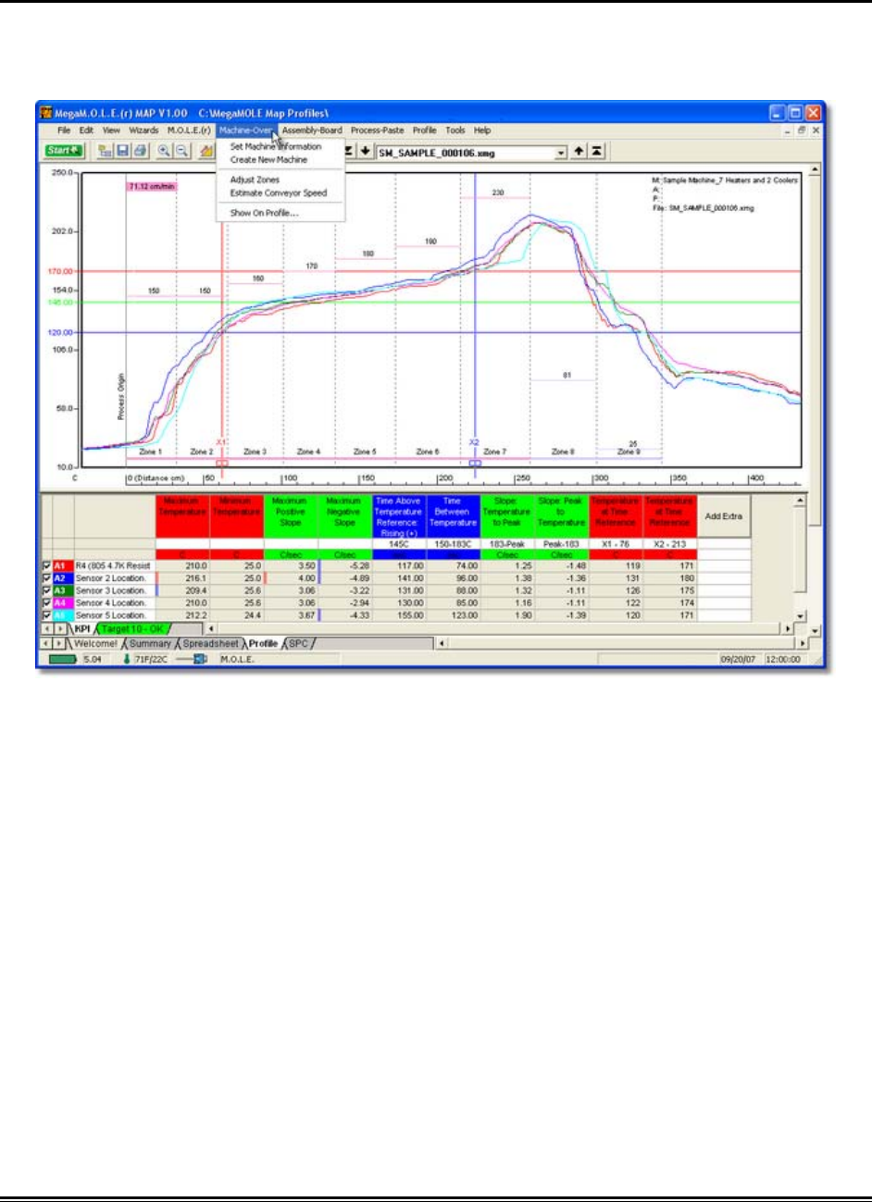Click the green A3 channel color swatch
872x1202 pixels.
pos(62,590)
